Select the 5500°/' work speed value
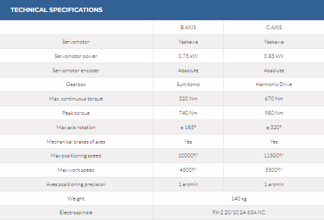The image size is (324, 220). point(273,170)
